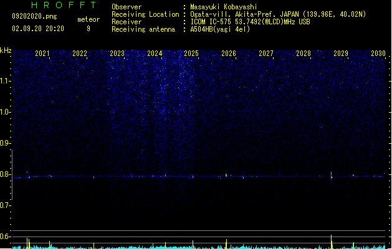Click the Receiving antenna label
Viewport: 392px width, 249px height.
pos(143,29)
